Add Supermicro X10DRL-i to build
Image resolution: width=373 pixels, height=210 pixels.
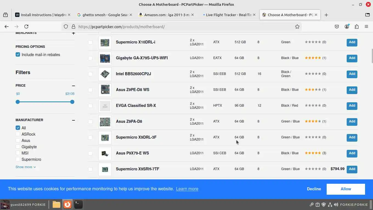pyautogui.click(x=352, y=42)
